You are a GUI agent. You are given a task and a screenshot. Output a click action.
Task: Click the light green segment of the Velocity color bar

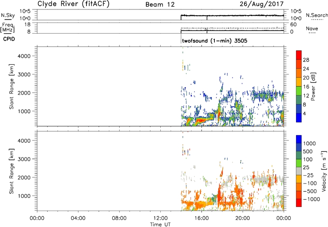tap(299, 163)
